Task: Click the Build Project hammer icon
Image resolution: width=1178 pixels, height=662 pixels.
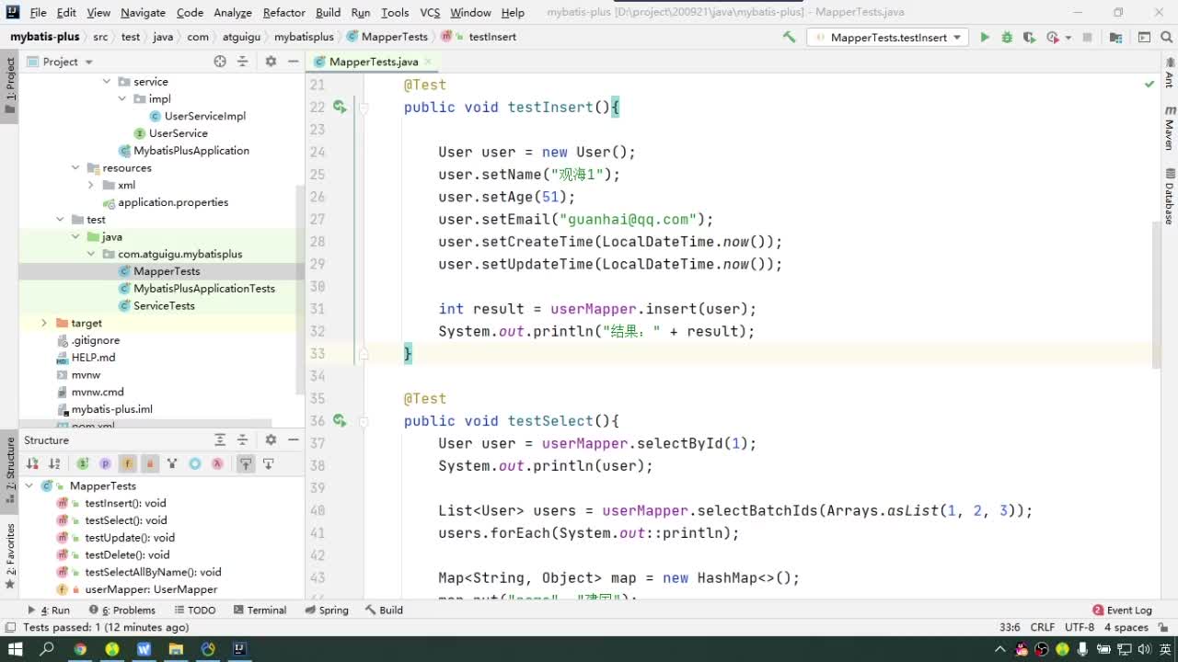Action: 789,37
